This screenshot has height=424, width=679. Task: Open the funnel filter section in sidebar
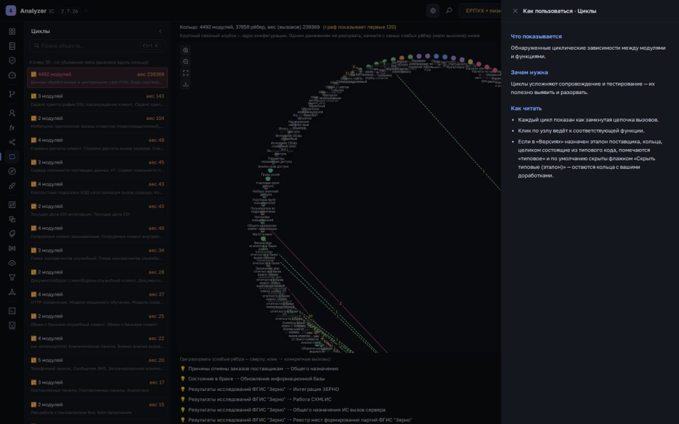(12, 278)
